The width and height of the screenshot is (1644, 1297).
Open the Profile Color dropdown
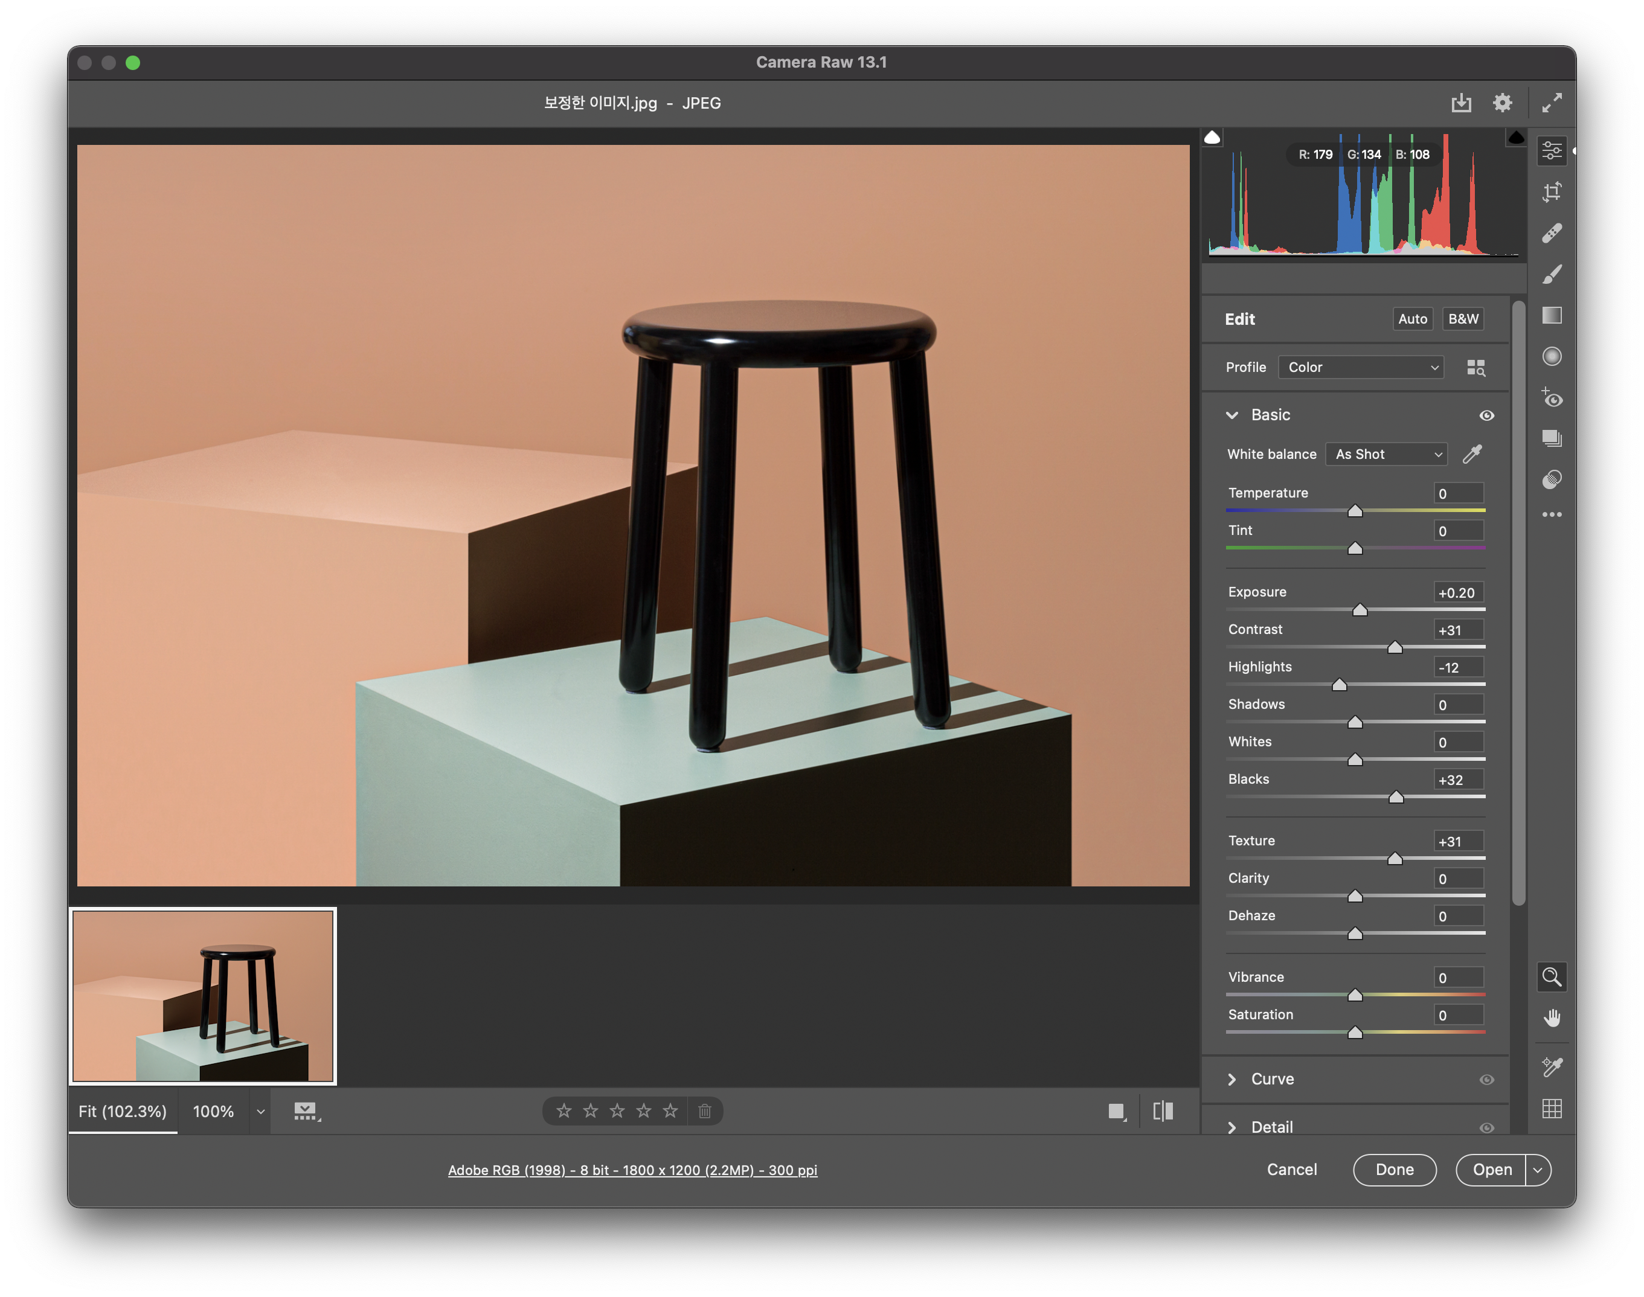point(1361,368)
